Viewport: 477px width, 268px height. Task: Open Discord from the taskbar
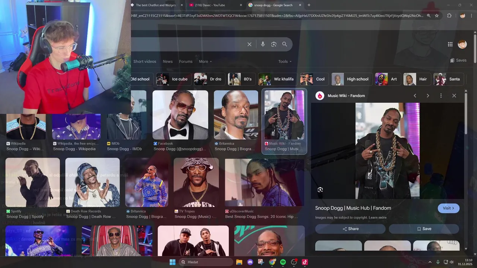coord(250,262)
